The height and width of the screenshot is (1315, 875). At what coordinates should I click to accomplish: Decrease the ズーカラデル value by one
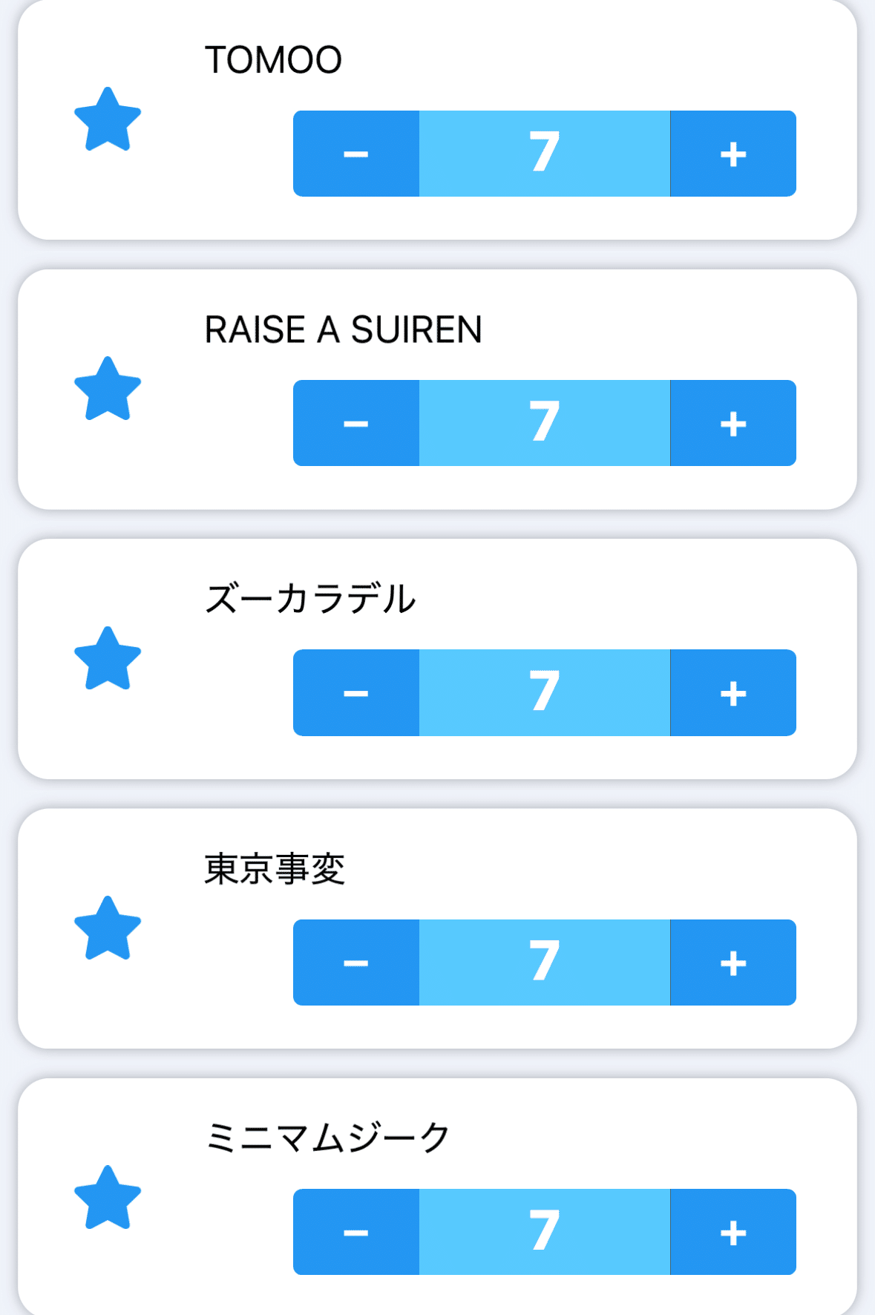(x=356, y=693)
